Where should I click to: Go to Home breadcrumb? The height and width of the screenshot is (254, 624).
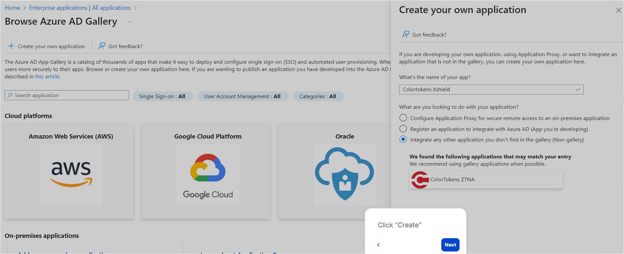[x=12, y=8]
